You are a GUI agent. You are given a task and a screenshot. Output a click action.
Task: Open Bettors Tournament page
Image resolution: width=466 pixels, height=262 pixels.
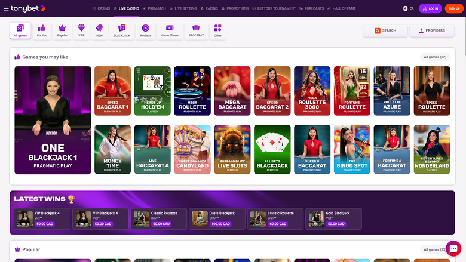[x=274, y=8]
